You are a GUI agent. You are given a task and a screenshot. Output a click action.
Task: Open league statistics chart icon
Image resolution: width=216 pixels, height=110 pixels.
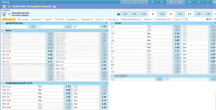coord(55,6)
